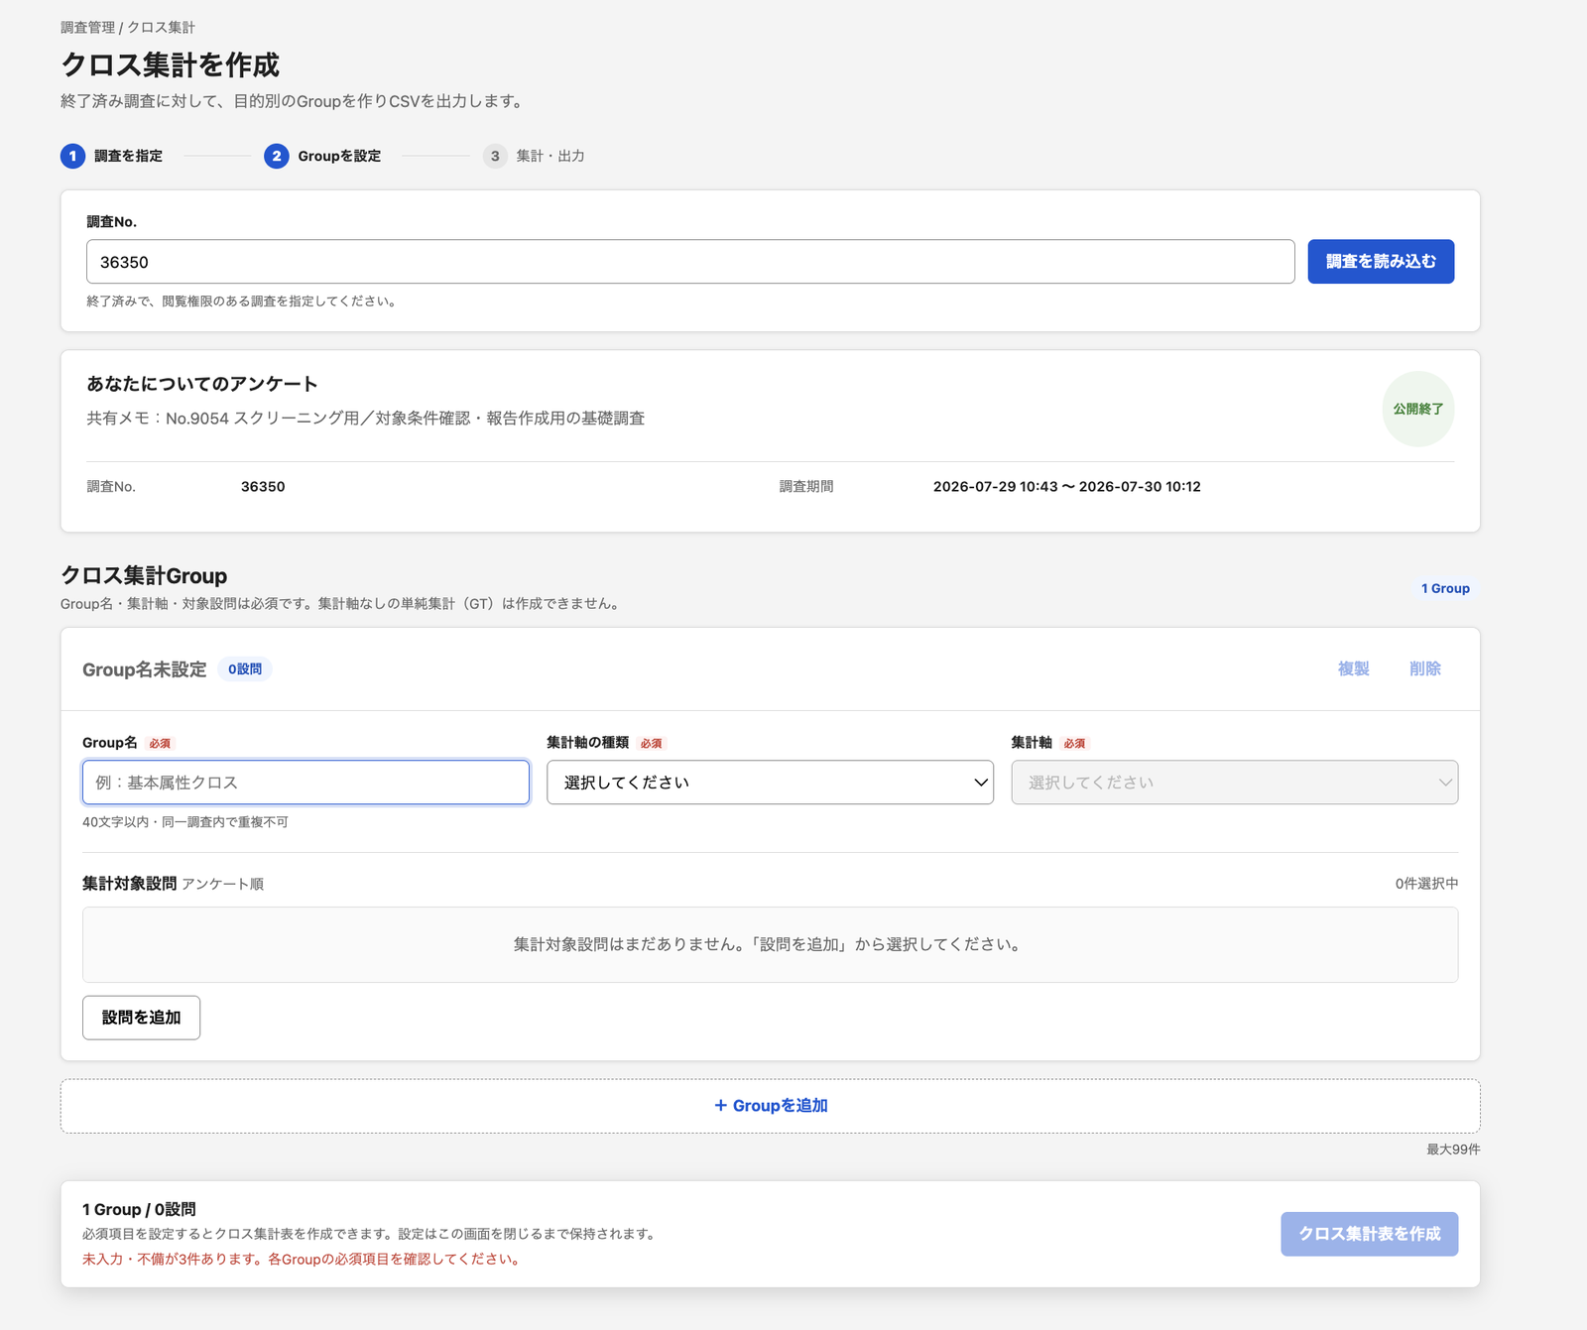Viewport: 1587px width, 1330px height.
Task: Click the 1 Group counter badge
Action: pos(1445,588)
